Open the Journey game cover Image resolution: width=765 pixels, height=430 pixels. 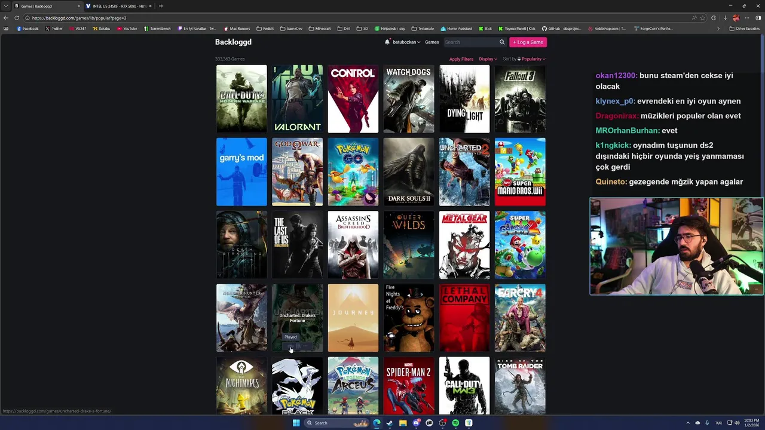pyautogui.click(x=353, y=318)
